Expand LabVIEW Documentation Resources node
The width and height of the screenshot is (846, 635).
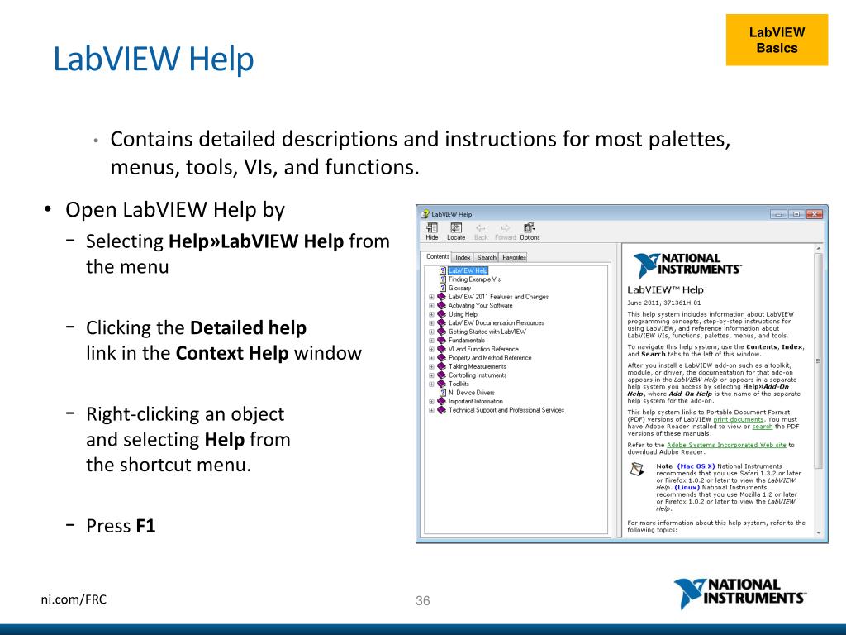(x=431, y=323)
